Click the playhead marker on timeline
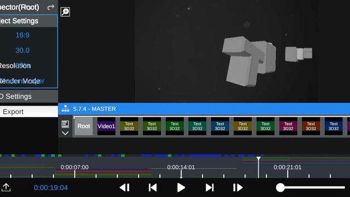350x197 pixels. tap(258, 159)
